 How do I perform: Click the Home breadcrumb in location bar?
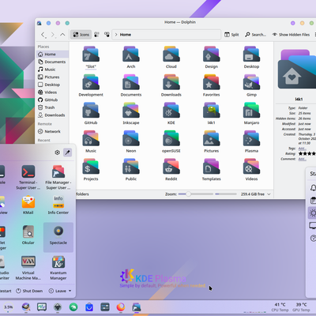pyautogui.click(x=126, y=35)
